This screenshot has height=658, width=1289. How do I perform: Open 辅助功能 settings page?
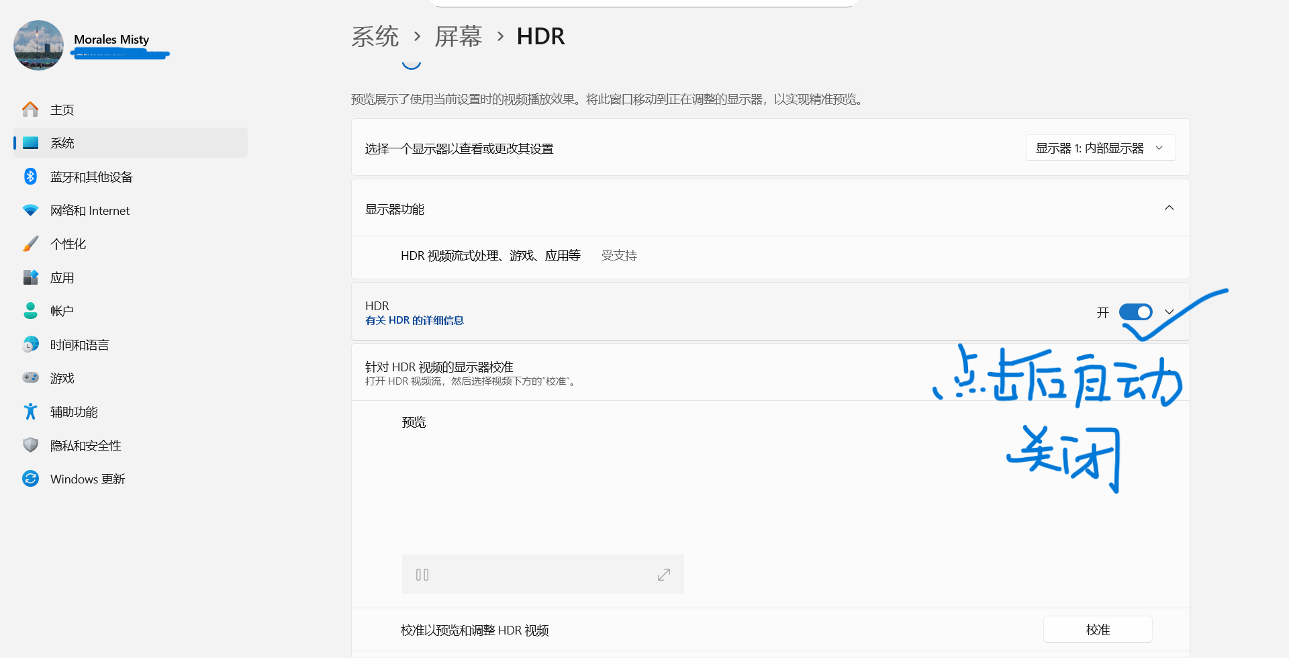click(x=131, y=412)
